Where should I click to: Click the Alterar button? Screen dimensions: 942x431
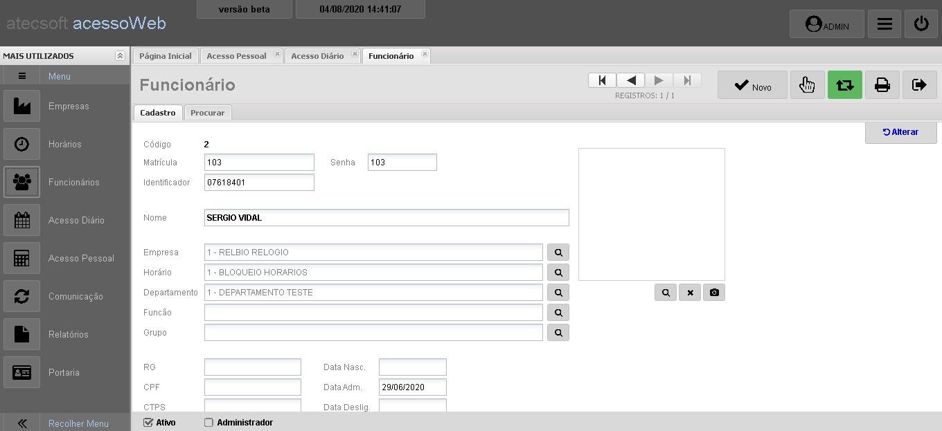[x=900, y=132]
